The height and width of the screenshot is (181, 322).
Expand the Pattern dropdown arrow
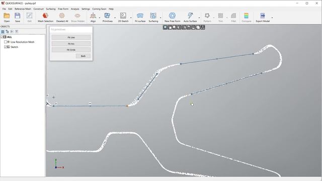(x=213, y=18)
